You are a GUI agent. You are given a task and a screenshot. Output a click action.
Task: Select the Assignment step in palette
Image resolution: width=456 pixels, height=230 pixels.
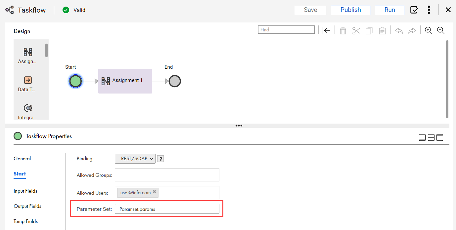click(27, 56)
